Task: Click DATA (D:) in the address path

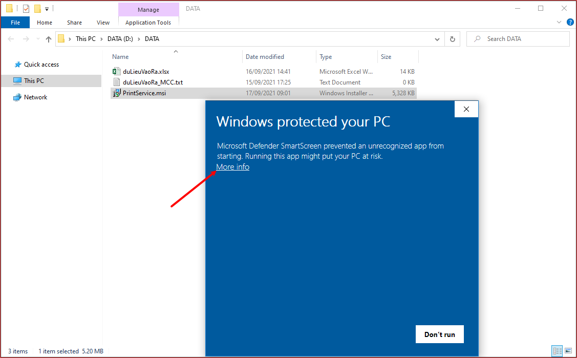Action: (x=120, y=39)
